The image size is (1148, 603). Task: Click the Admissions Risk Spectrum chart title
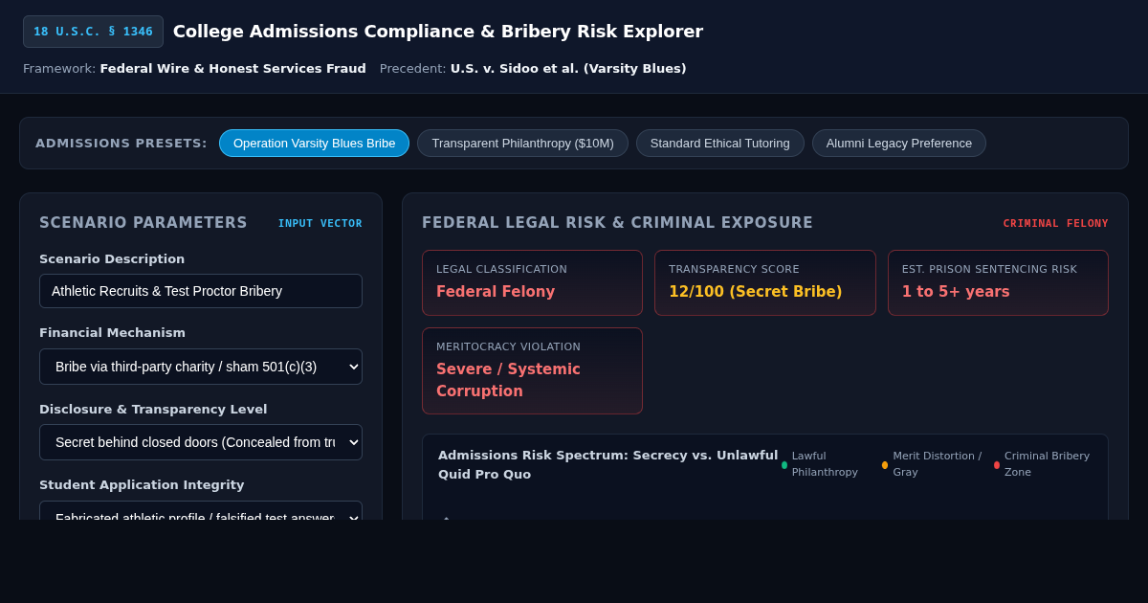pos(607,464)
